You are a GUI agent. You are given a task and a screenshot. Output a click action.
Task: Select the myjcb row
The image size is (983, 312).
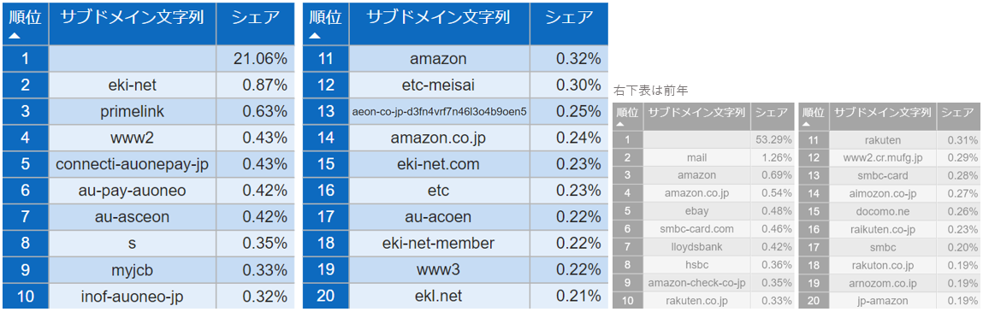(148, 269)
